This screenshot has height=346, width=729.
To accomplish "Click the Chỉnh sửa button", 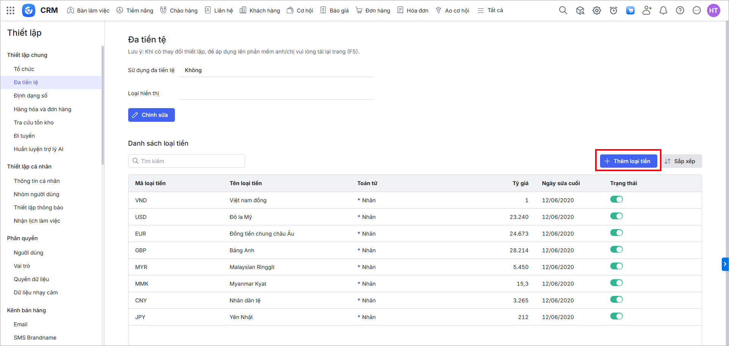I will coord(151,115).
